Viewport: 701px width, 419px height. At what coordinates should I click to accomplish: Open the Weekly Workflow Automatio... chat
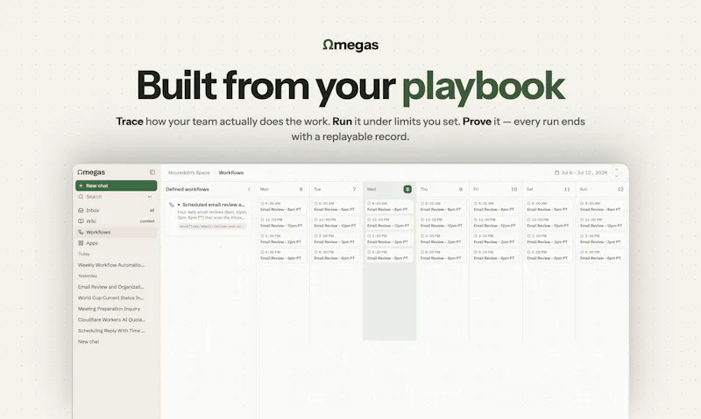(111, 265)
